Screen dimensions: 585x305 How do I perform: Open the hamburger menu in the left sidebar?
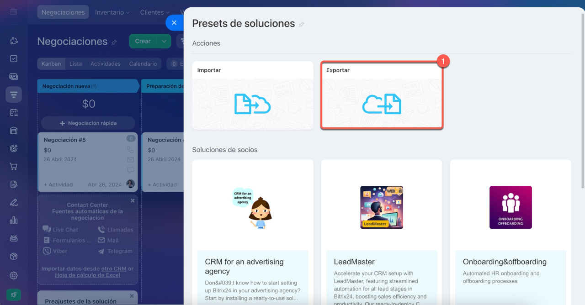[14, 12]
